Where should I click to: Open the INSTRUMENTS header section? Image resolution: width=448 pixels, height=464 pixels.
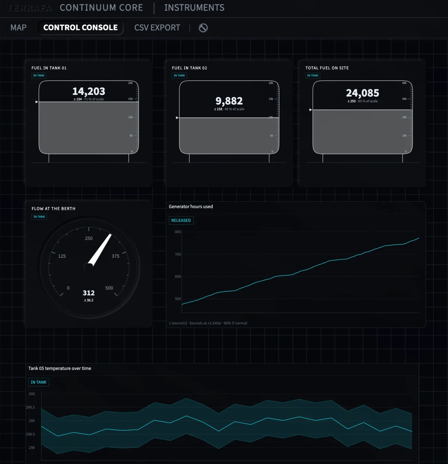click(x=194, y=8)
